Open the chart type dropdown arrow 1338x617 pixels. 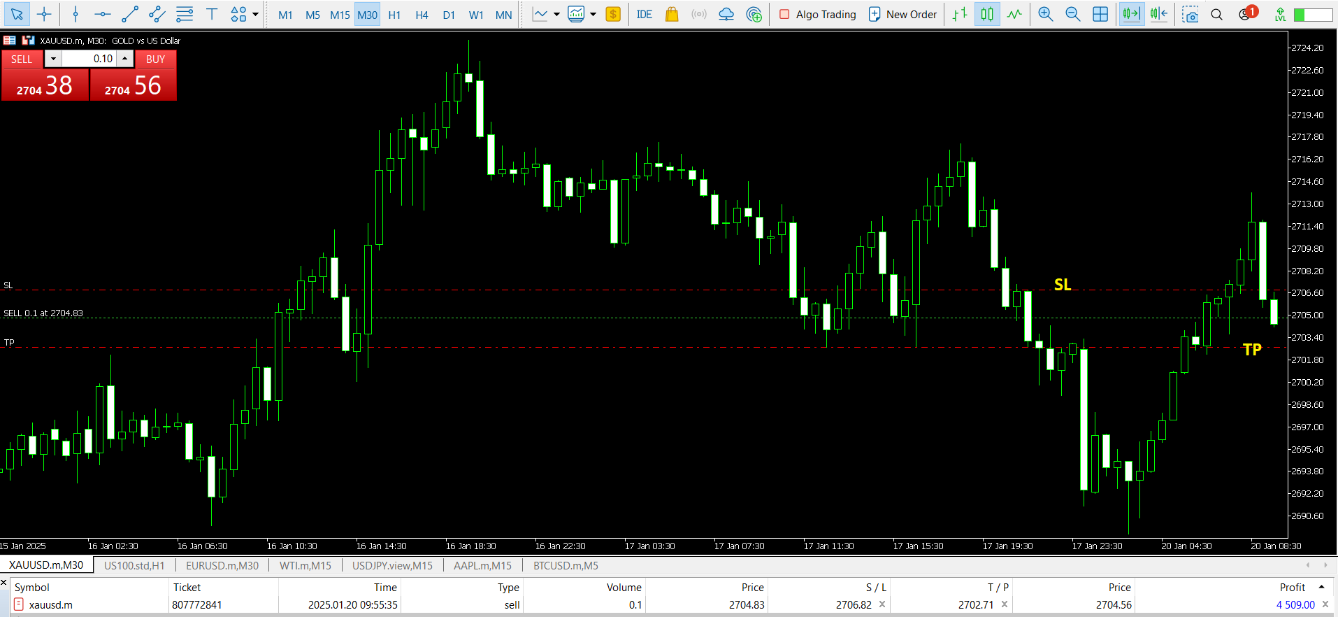(556, 14)
